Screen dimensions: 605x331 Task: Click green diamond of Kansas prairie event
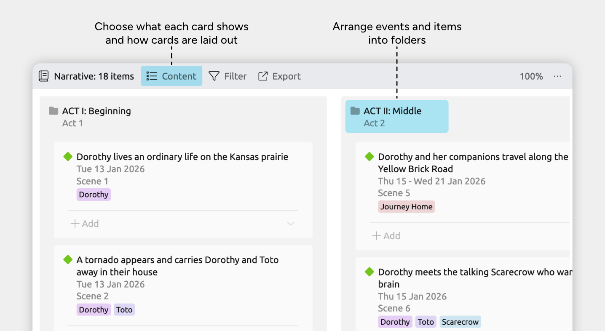click(68, 157)
